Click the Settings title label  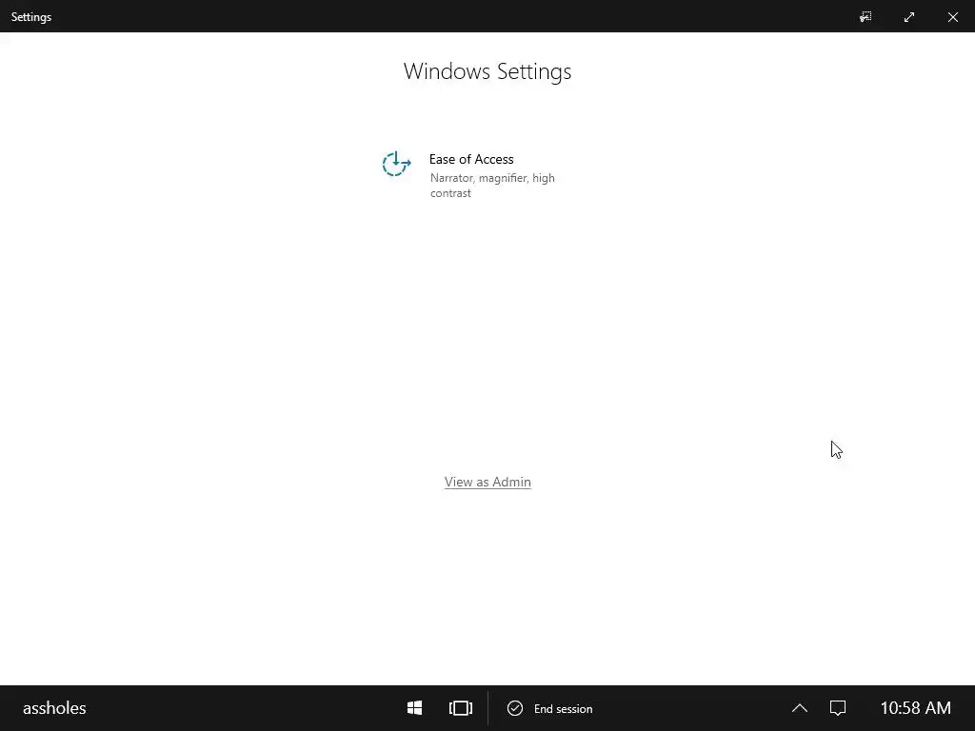click(x=31, y=17)
